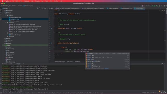
Task: Expand the bootstrap folder
Action: [4, 10]
